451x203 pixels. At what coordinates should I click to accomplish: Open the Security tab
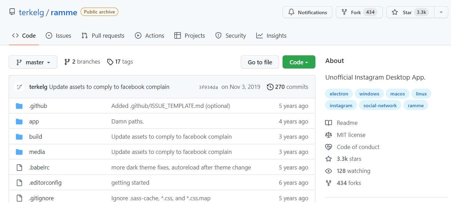(230, 36)
